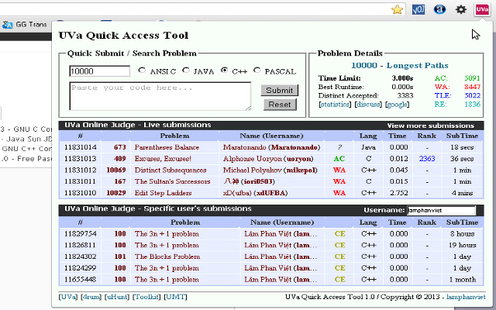Click the 'Paste your code here' text area

pos(160,96)
